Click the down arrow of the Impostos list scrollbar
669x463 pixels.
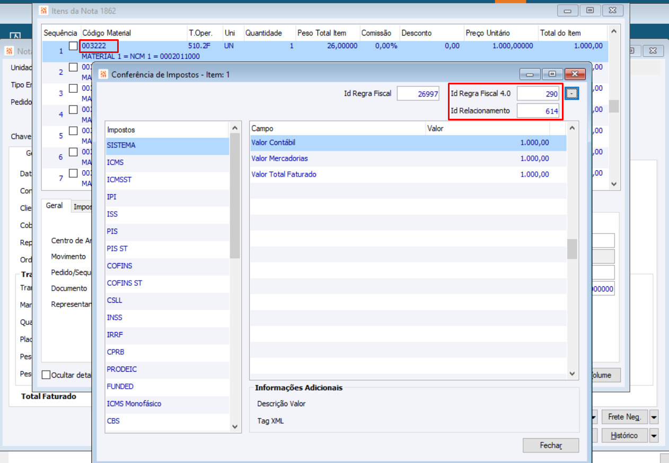click(235, 426)
